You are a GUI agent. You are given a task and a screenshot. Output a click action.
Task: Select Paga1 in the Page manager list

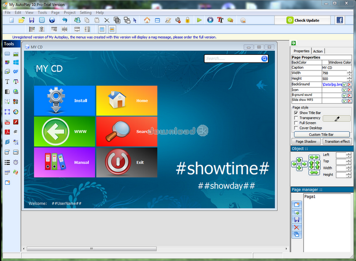(310, 197)
